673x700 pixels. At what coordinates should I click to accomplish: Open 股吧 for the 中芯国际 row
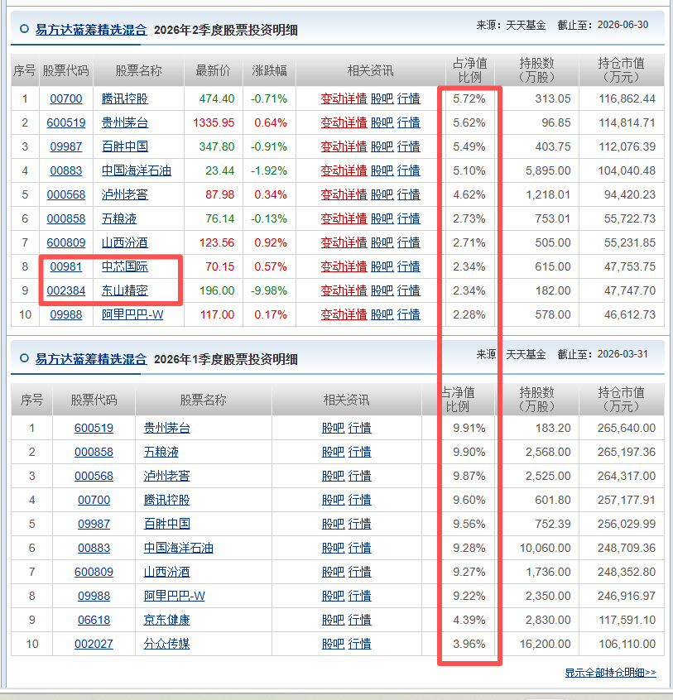tap(382, 267)
